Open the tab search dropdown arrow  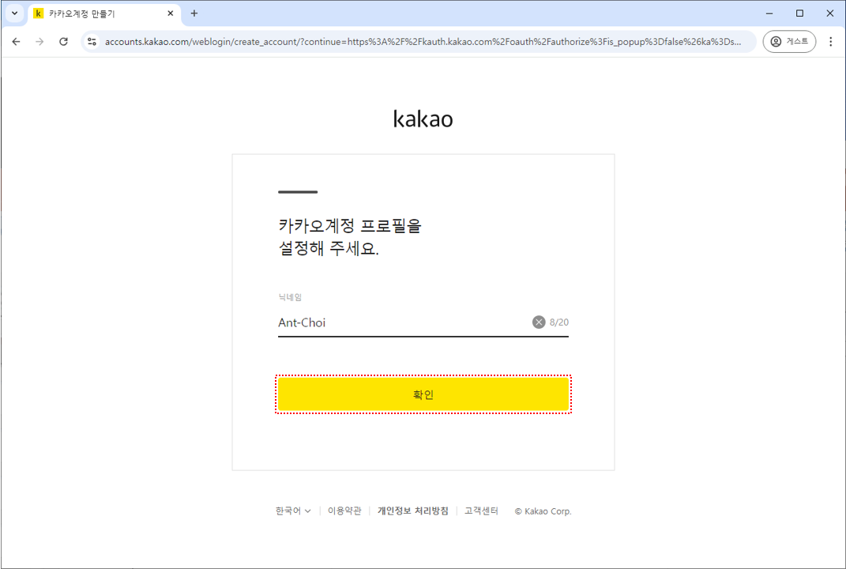pyautogui.click(x=14, y=13)
